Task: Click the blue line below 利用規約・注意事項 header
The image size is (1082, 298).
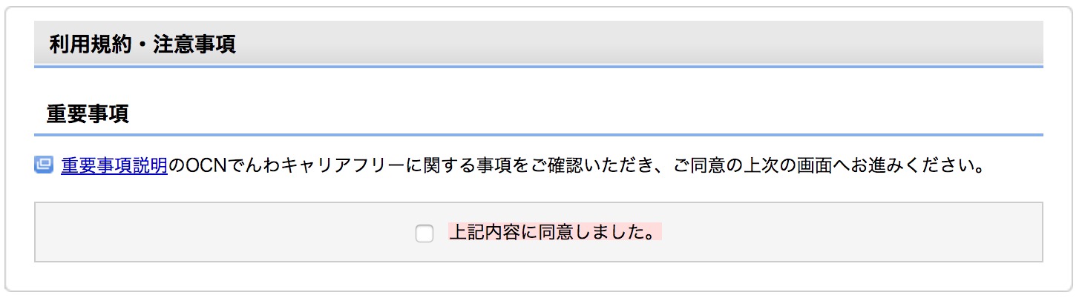Action: point(538,67)
